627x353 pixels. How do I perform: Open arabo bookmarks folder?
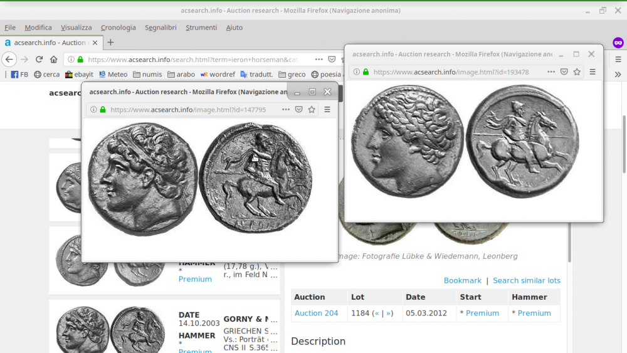pyautogui.click(x=181, y=75)
